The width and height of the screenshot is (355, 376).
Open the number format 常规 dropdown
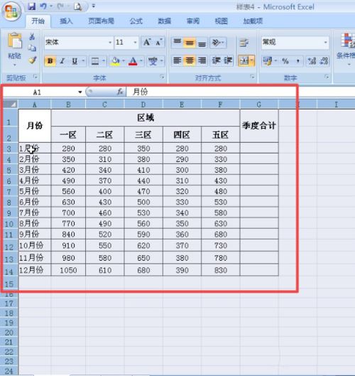click(x=325, y=43)
